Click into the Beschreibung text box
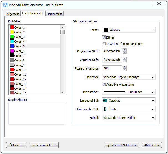The width and height of the screenshot is (168, 154). click(x=37, y=113)
